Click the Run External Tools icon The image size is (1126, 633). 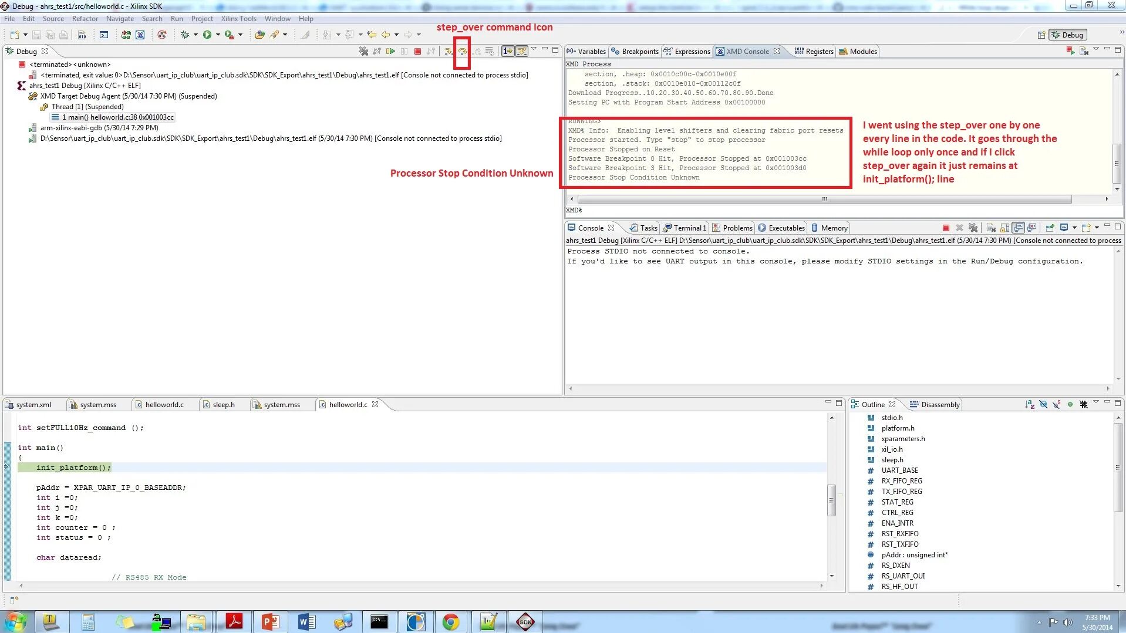(230, 35)
